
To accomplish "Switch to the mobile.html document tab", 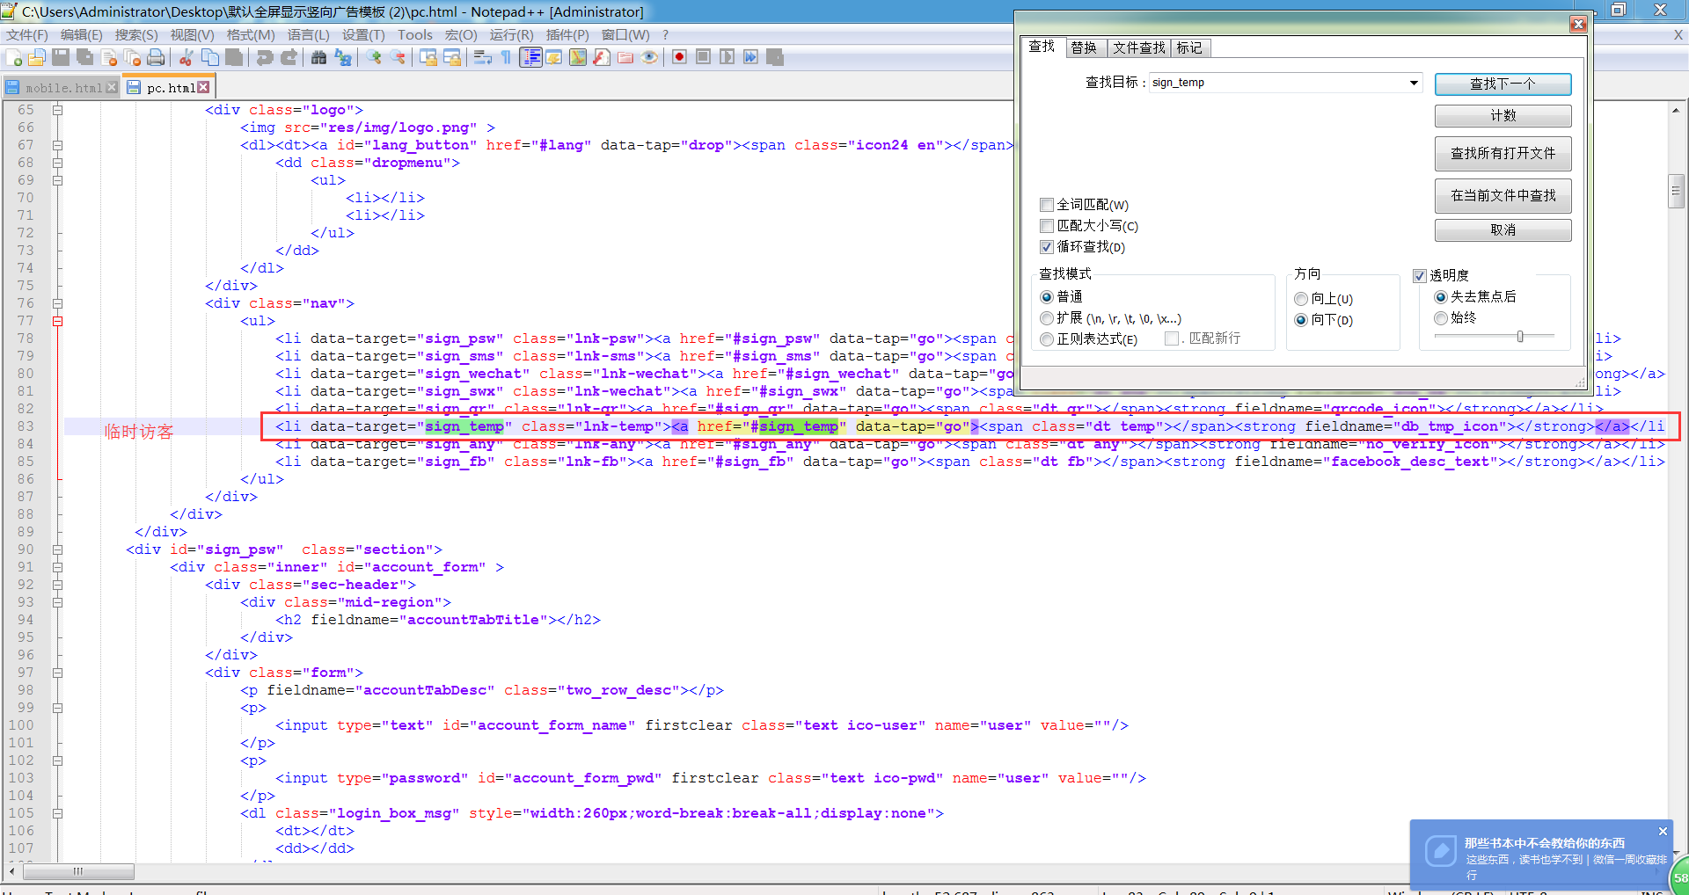I will (x=62, y=88).
